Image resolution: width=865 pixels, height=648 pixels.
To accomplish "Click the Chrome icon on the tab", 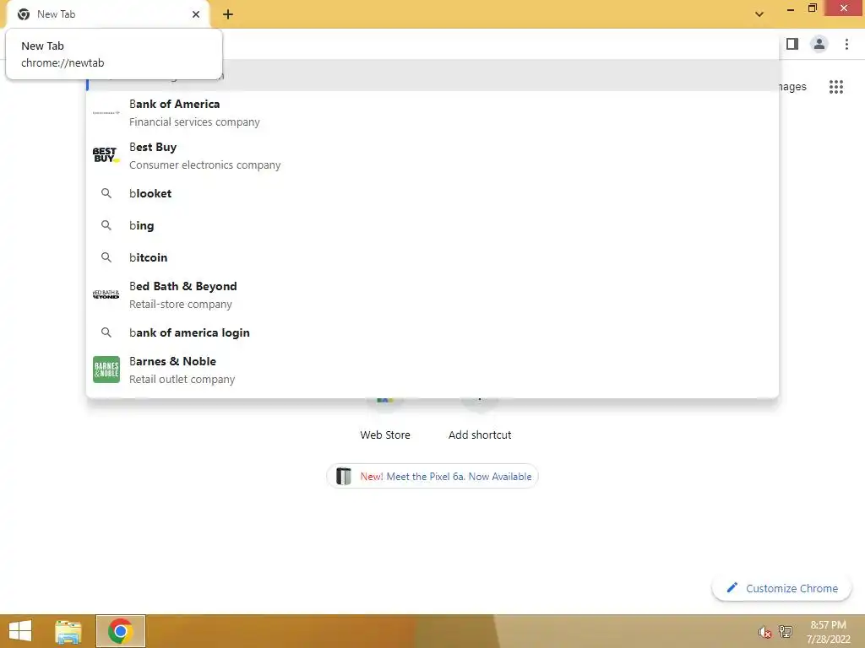I will (24, 14).
